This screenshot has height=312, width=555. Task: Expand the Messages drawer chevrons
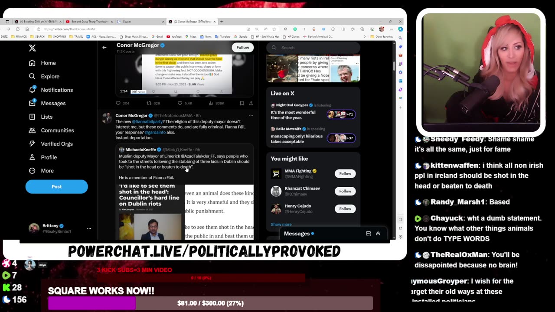(378, 234)
